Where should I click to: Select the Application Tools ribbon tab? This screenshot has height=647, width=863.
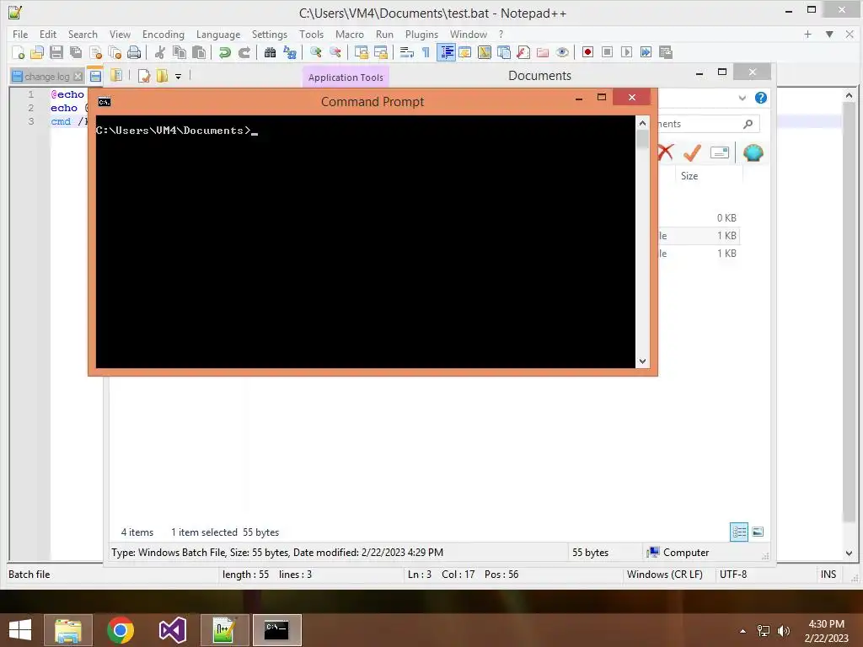click(x=346, y=77)
